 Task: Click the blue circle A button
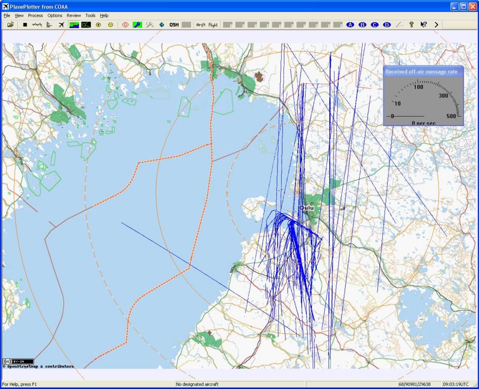pyautogui.click(x=350, y=25)
